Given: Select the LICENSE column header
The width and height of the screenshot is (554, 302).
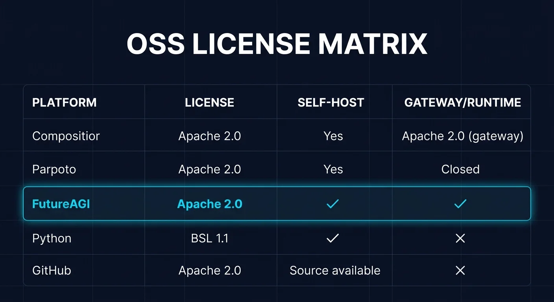Looking at the screenshot, I should coord(210,103).
